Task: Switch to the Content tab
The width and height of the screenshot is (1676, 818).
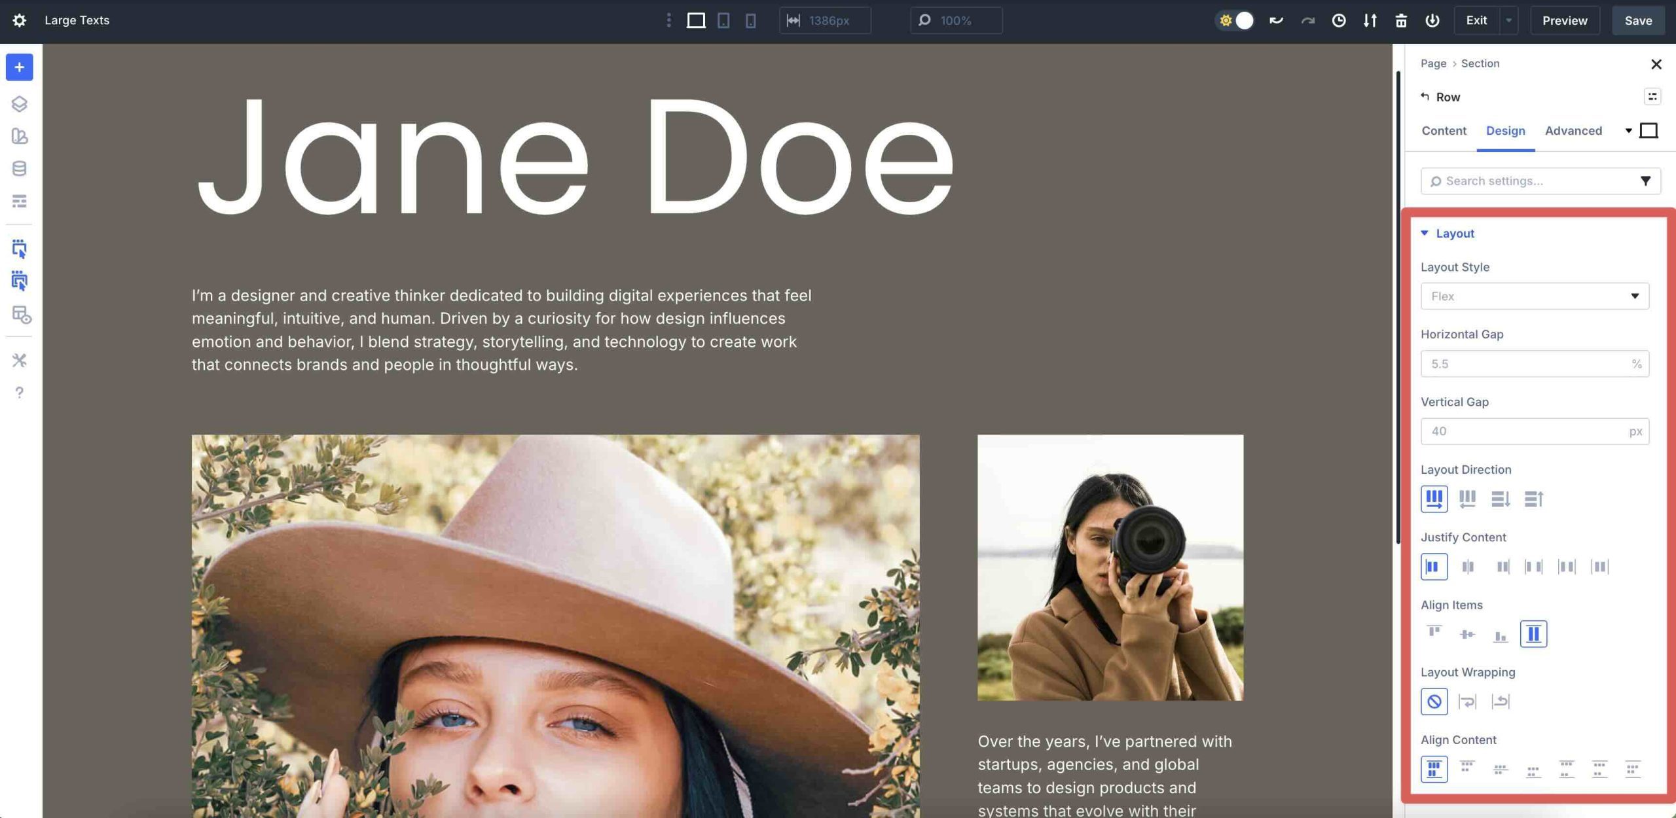Action: [1444, 130]
